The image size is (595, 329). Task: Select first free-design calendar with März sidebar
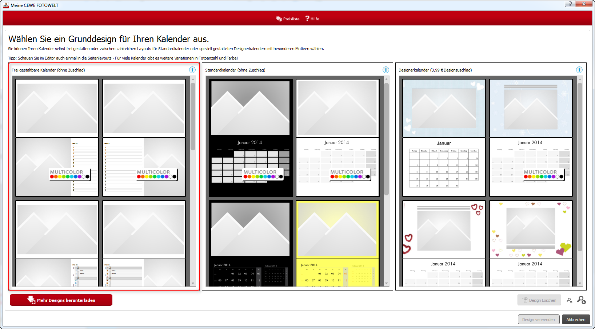(x=57, y=138)
